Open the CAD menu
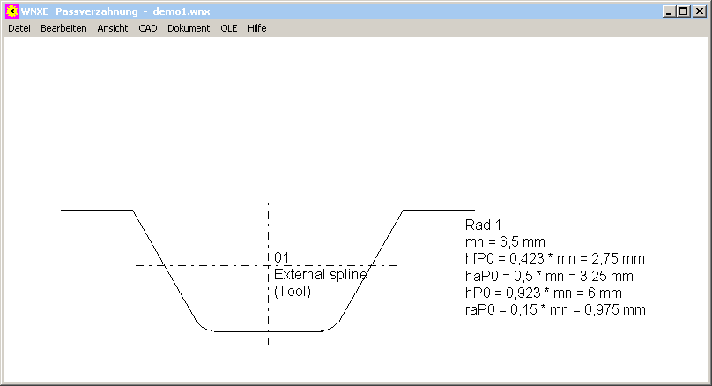Image resolution: width=712 pixels, height=386 pixels. pos(148,28)
